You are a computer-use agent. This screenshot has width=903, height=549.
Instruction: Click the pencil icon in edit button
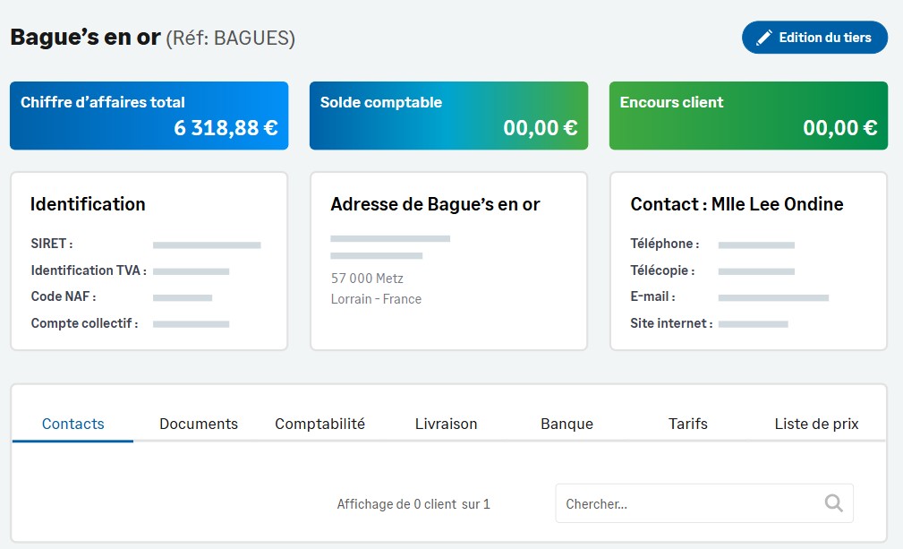pos(763,38)
